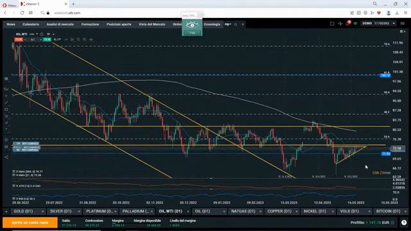This screenshot has height=231, width=411.
Task: Switch to COPPER (D1) chart tab
Action: pos(279,211)
